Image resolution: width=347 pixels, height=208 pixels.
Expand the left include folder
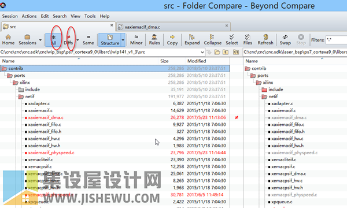[21, 90]
